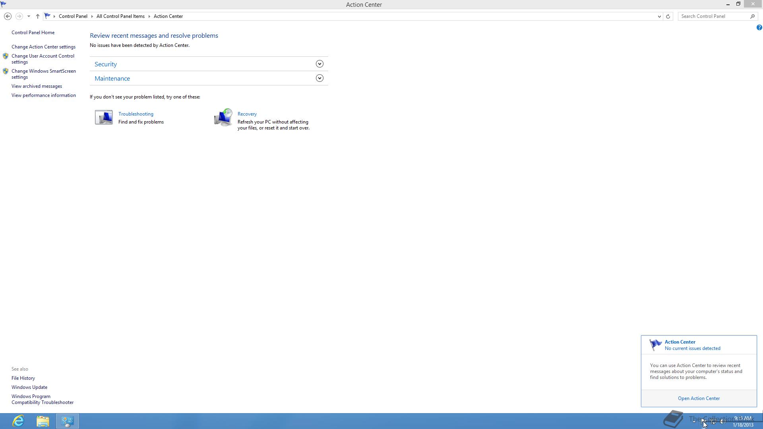Click View performance information
The height and width of the screenshot is (429, 763).
44,95
